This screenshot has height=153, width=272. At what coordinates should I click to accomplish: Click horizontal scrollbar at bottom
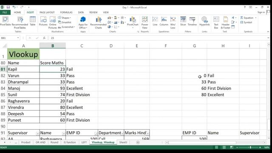[x=202, y=142]
